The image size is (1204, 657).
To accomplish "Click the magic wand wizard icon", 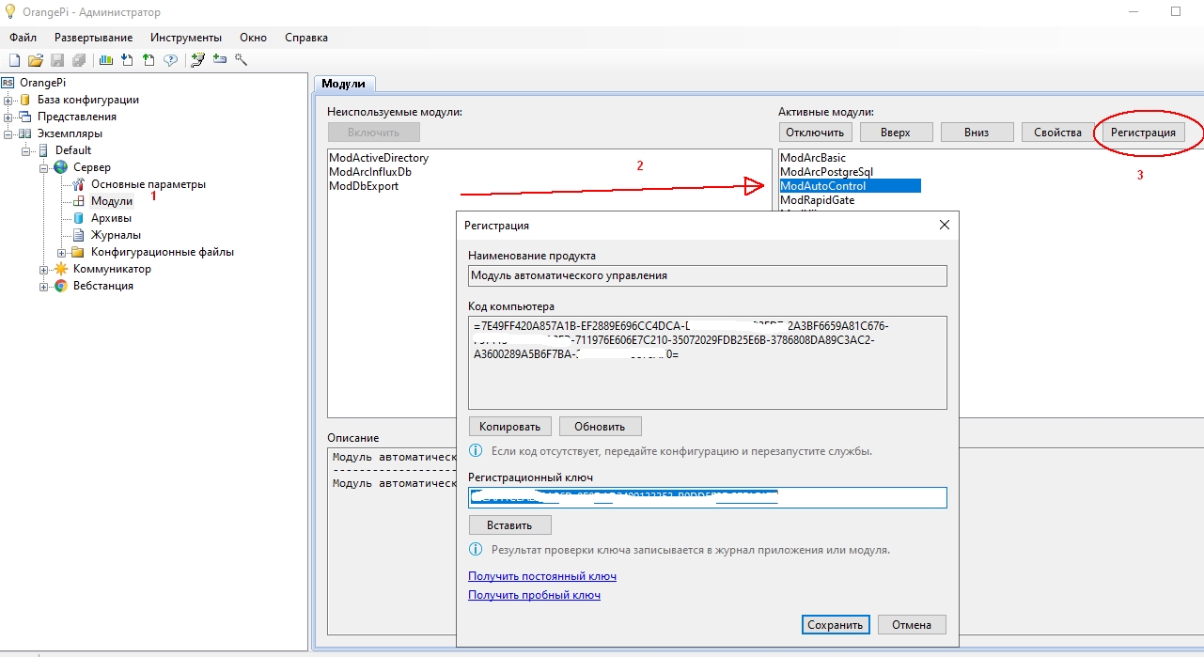I will 241,60.
